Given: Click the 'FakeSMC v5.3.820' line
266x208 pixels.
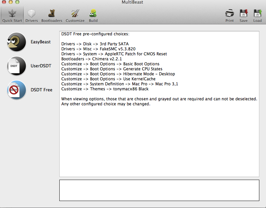Looking at the screenshot, I should pyautogui.click(x=98, y=49).
